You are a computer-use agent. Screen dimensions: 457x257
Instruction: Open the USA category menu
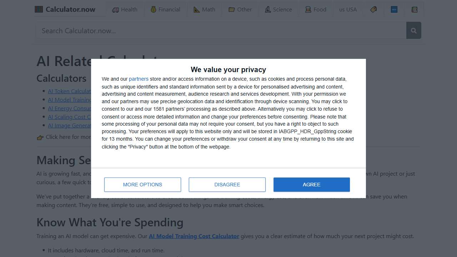point(348,10)
